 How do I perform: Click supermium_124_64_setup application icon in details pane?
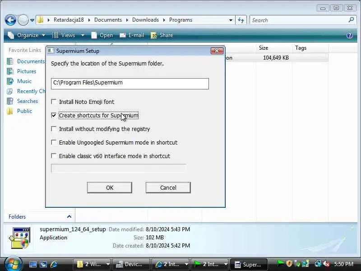tap(19, 238)
